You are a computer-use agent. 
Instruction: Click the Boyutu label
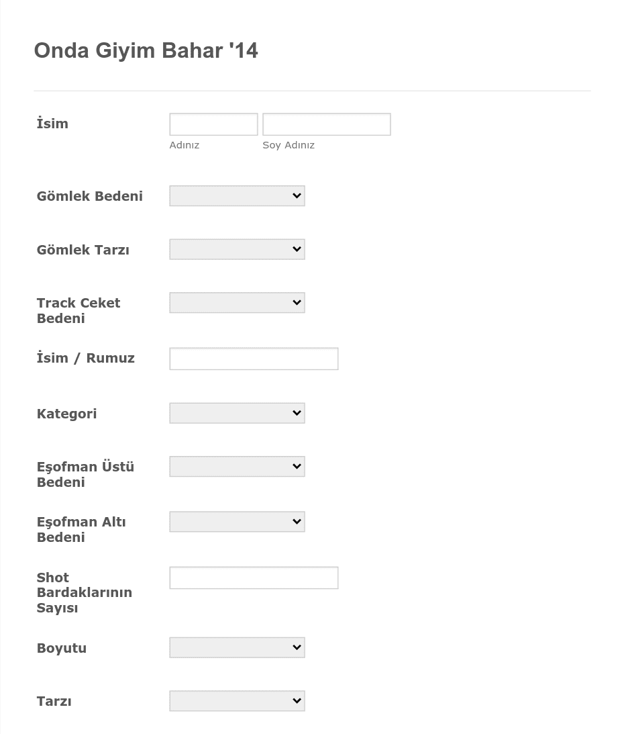point(62,648)
